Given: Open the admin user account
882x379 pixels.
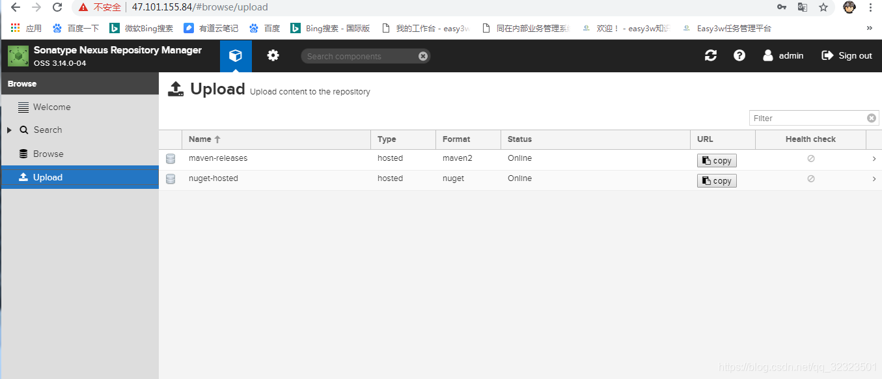Looking at the screenshot, I should (x=784, y=56).
